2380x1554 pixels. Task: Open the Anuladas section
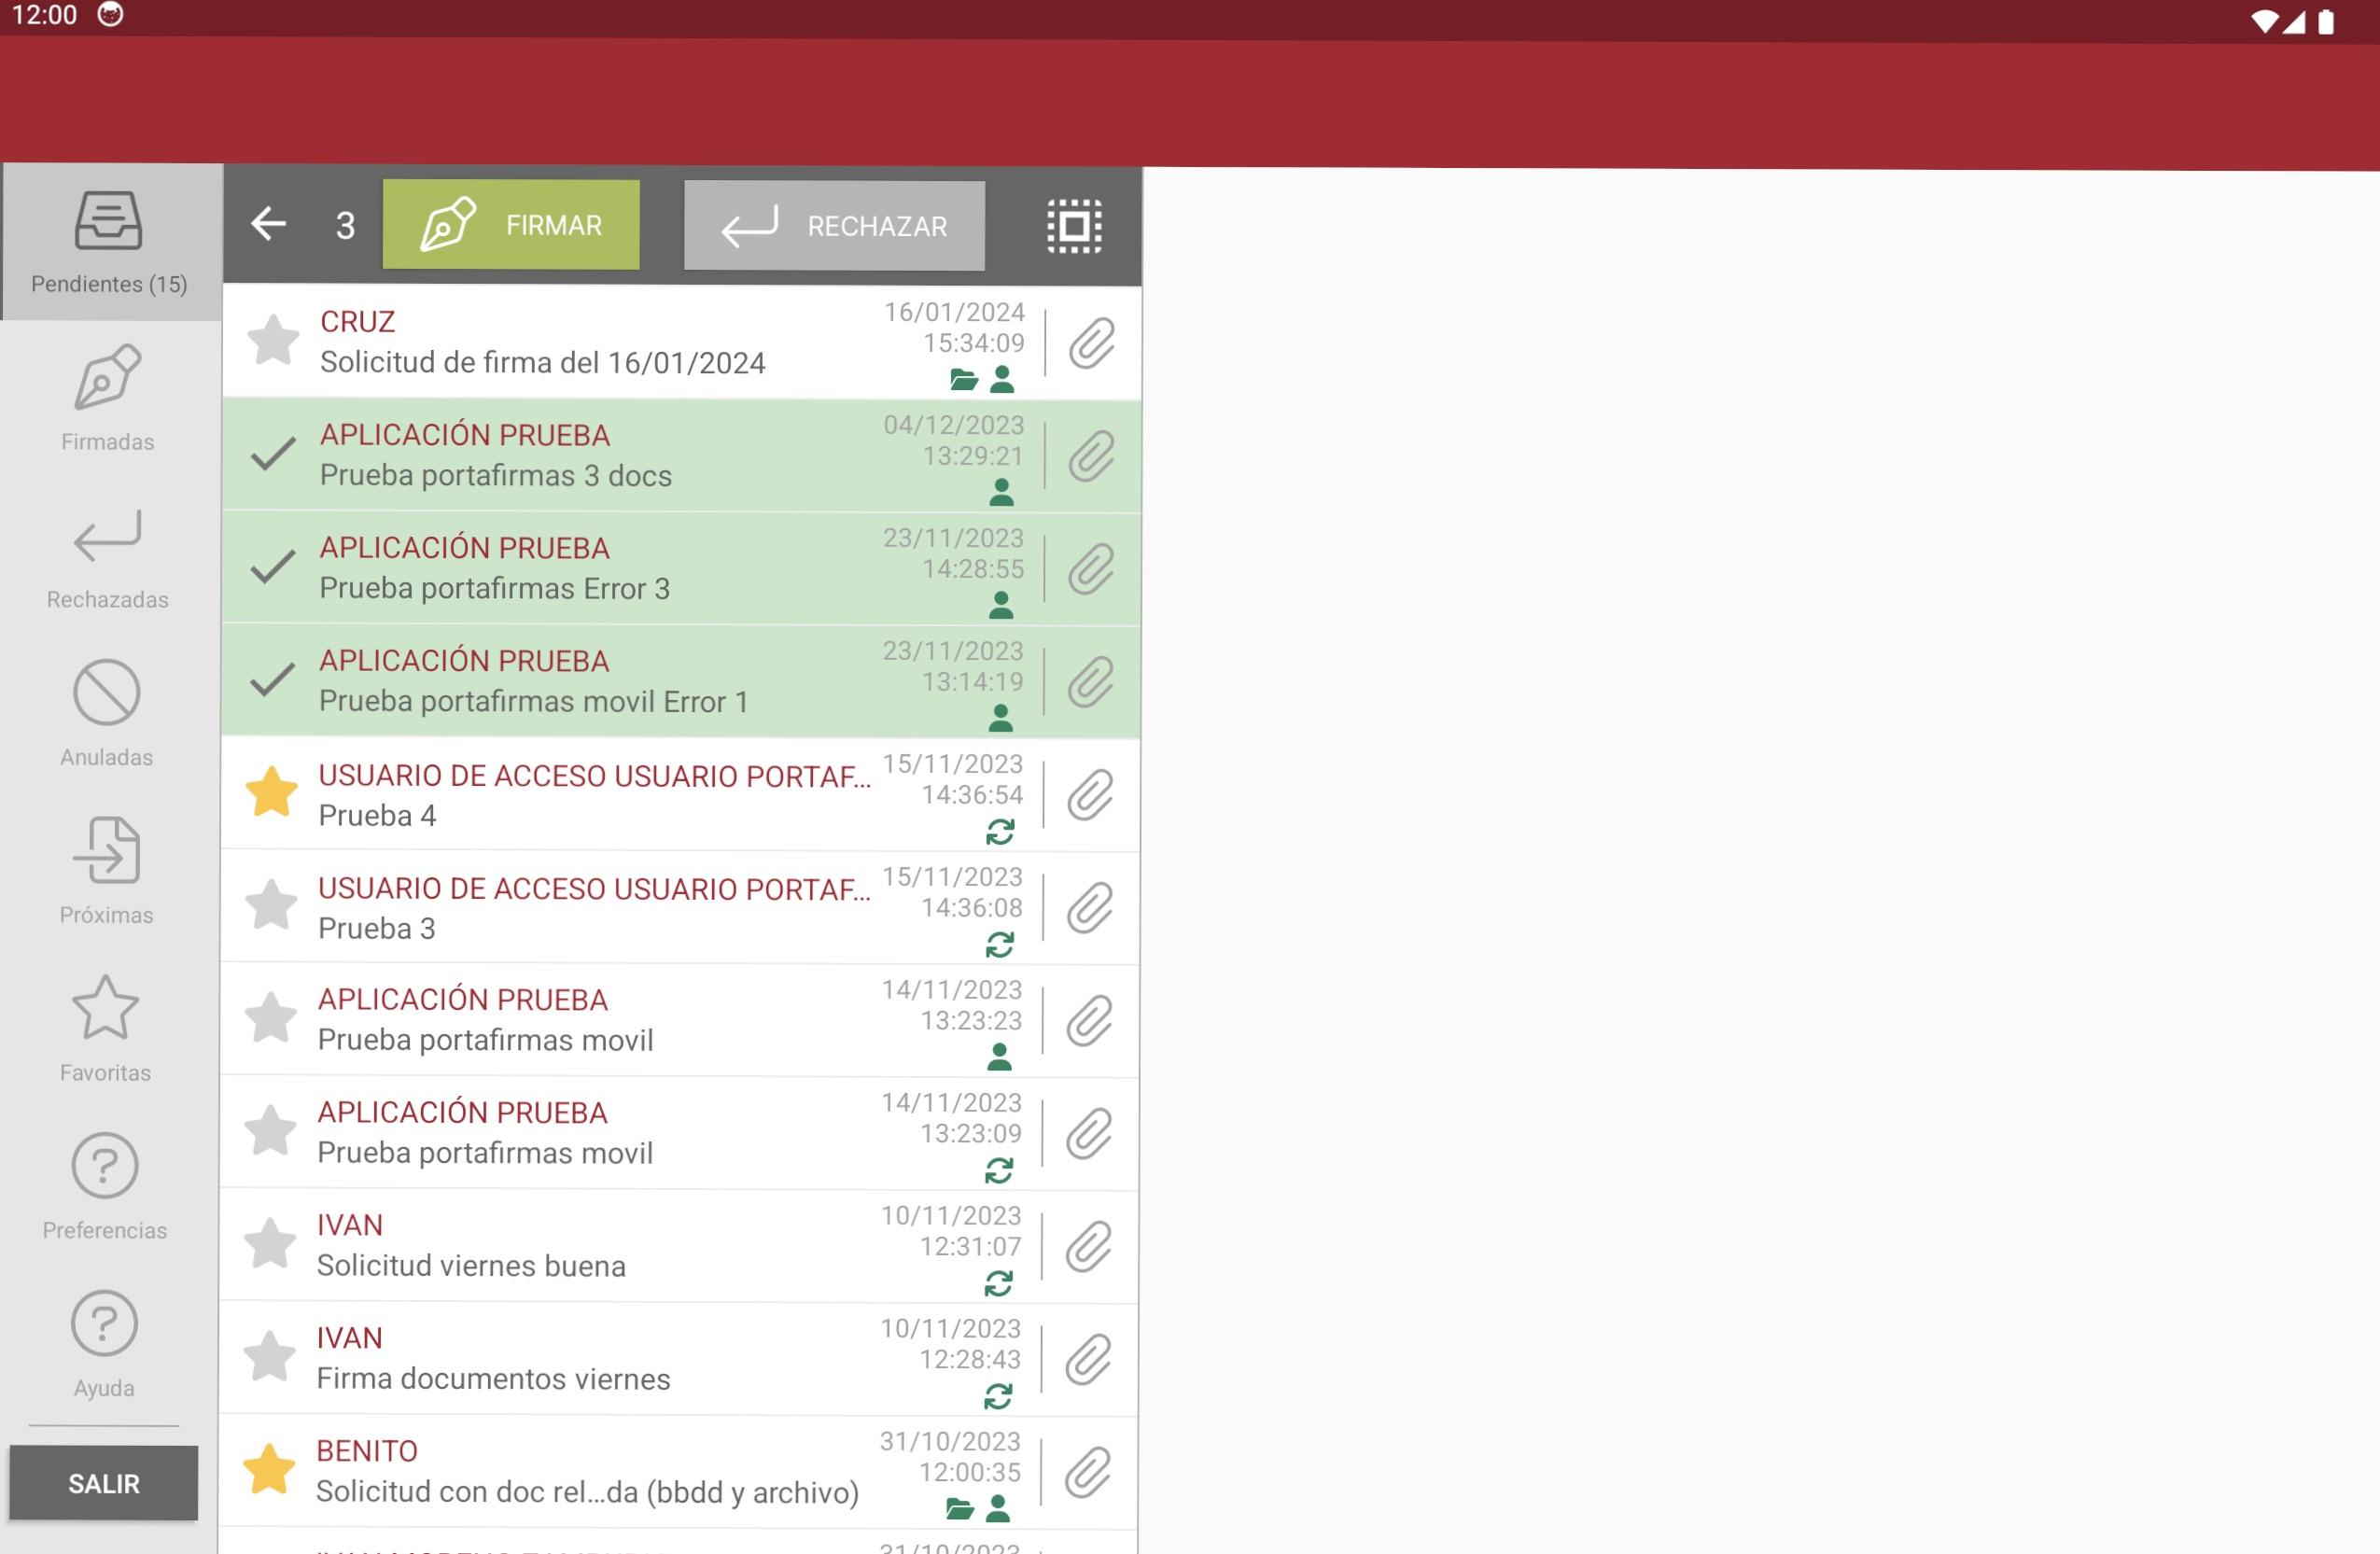106,714
